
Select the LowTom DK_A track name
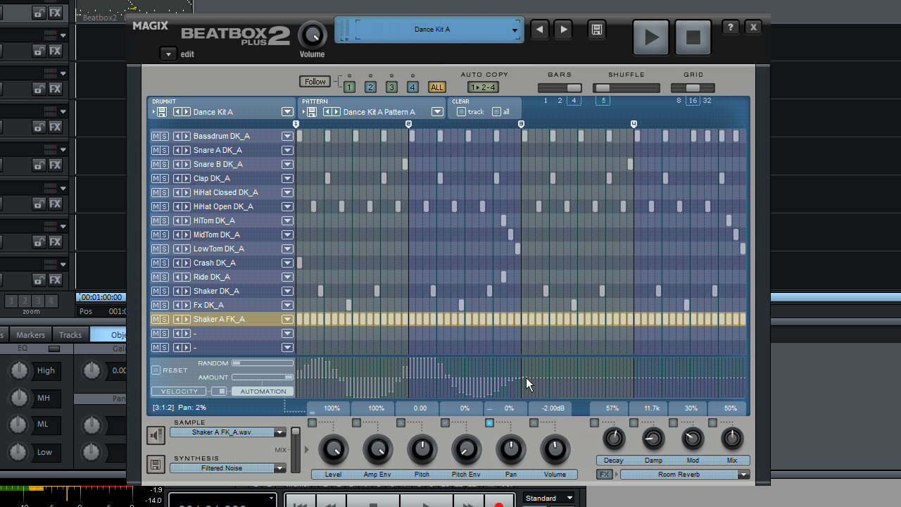click(x=219, y=249)
